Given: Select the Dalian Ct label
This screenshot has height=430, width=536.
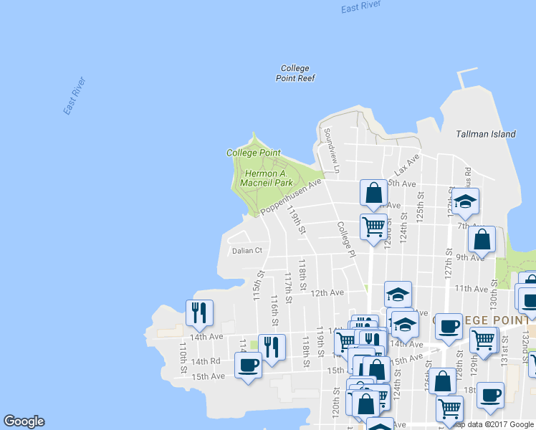Looking at the screenshot, I should click(247, 251).
